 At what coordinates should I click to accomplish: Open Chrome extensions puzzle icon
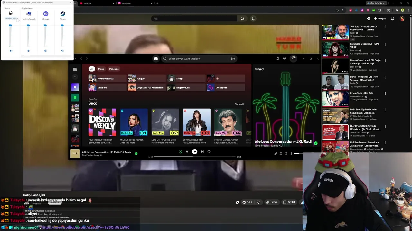tap(379, 10)
